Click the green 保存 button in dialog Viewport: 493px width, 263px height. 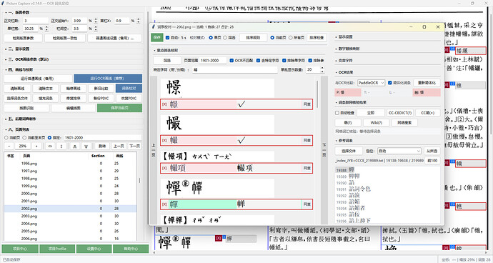[157, 37]
